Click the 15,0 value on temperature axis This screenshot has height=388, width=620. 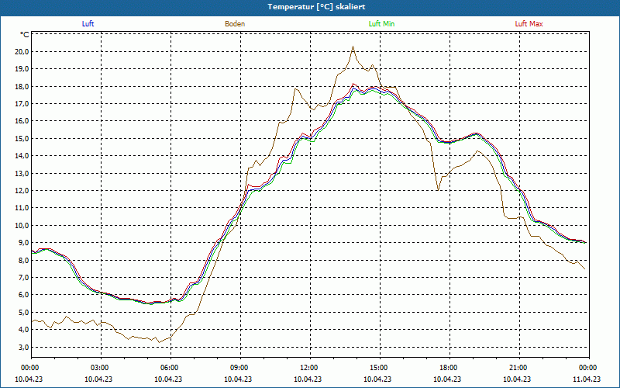click(22, 139)
